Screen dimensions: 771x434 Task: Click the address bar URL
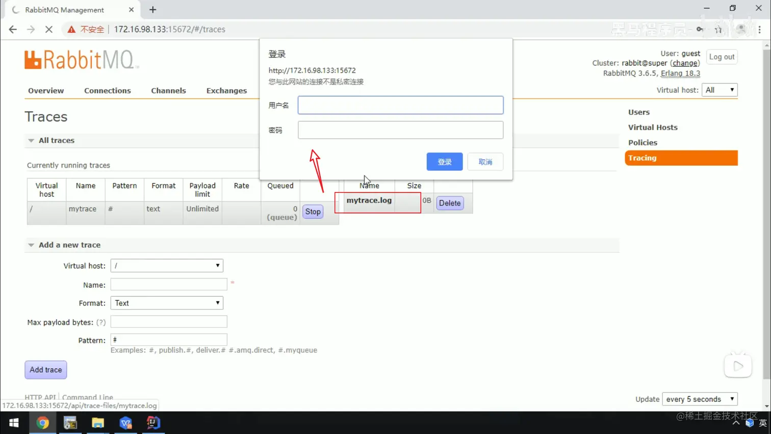click(169, 30)
